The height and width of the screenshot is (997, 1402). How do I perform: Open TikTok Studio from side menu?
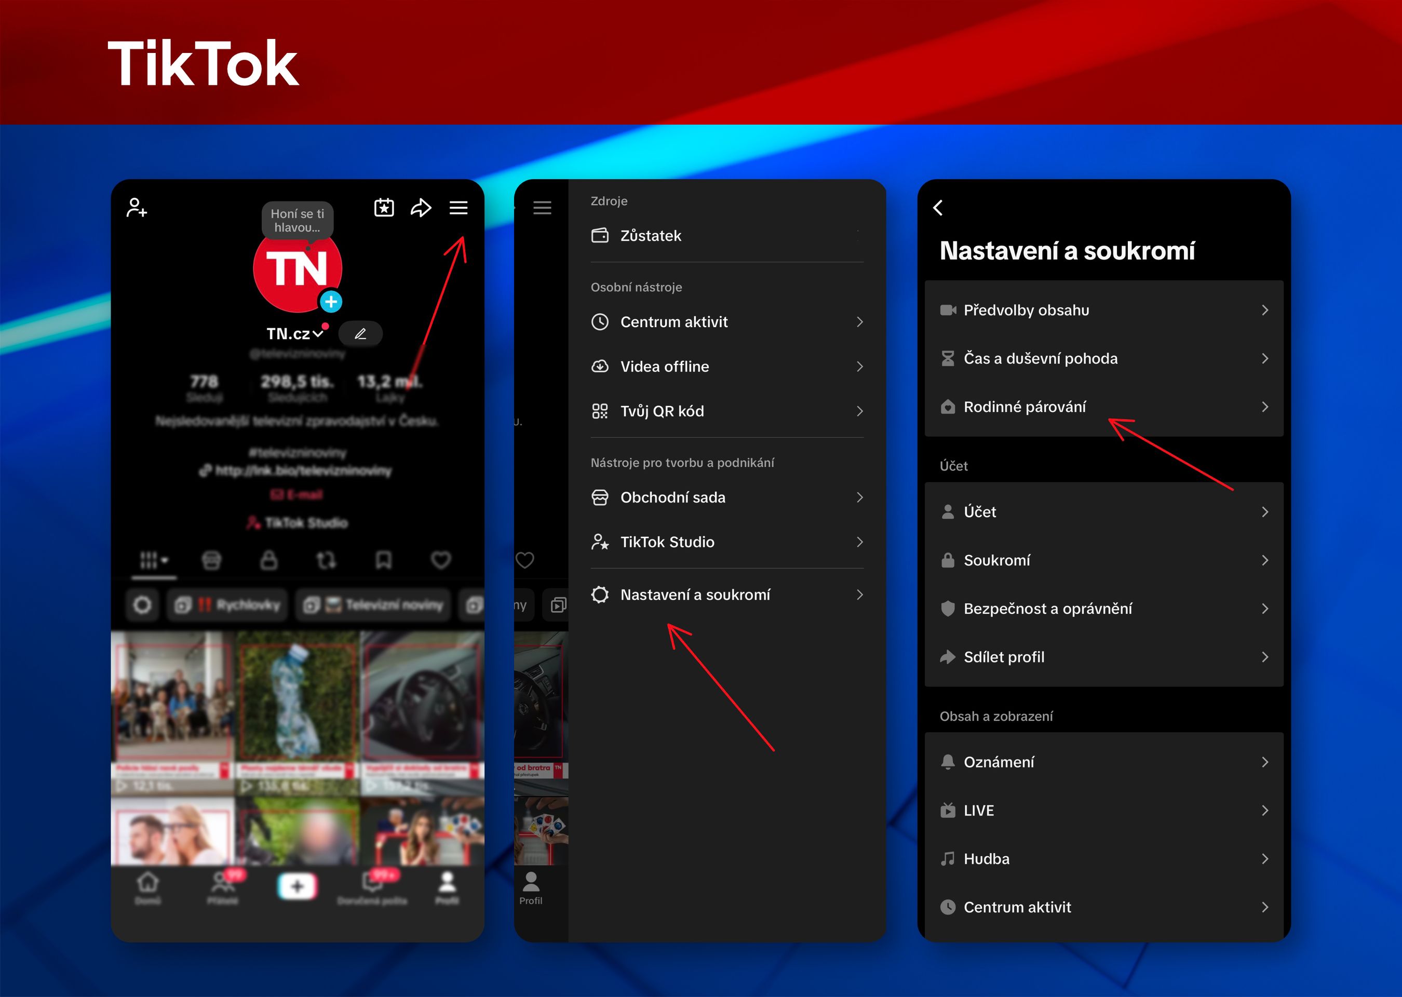pyautogui.click(x=727, y=542)
